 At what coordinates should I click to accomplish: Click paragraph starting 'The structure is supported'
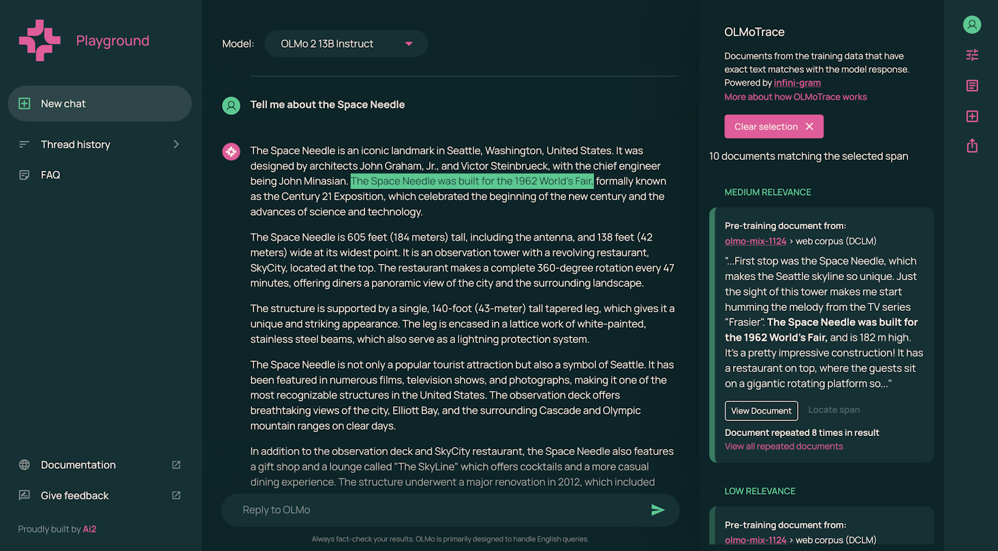[x=463, y=324]
